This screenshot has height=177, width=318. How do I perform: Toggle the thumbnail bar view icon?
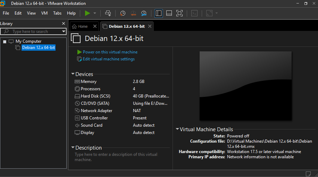[169, 13]
